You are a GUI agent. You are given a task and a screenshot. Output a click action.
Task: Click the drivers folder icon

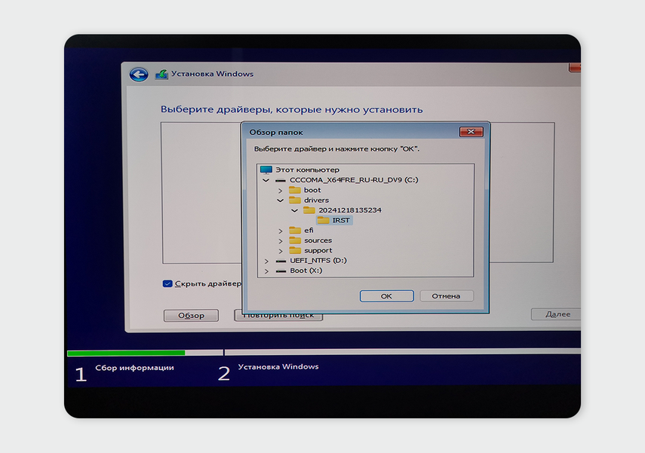[x=294, y=200]
